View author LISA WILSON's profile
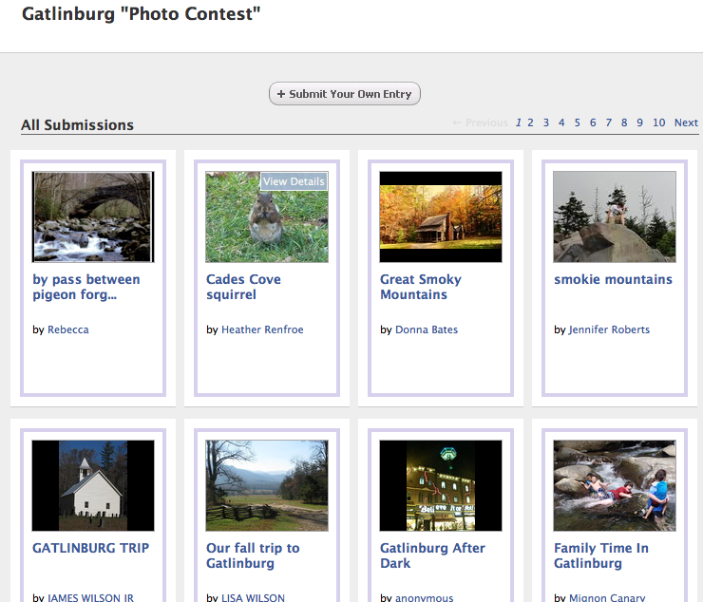This screenshot has height=602, width=703. pos(253,597)
